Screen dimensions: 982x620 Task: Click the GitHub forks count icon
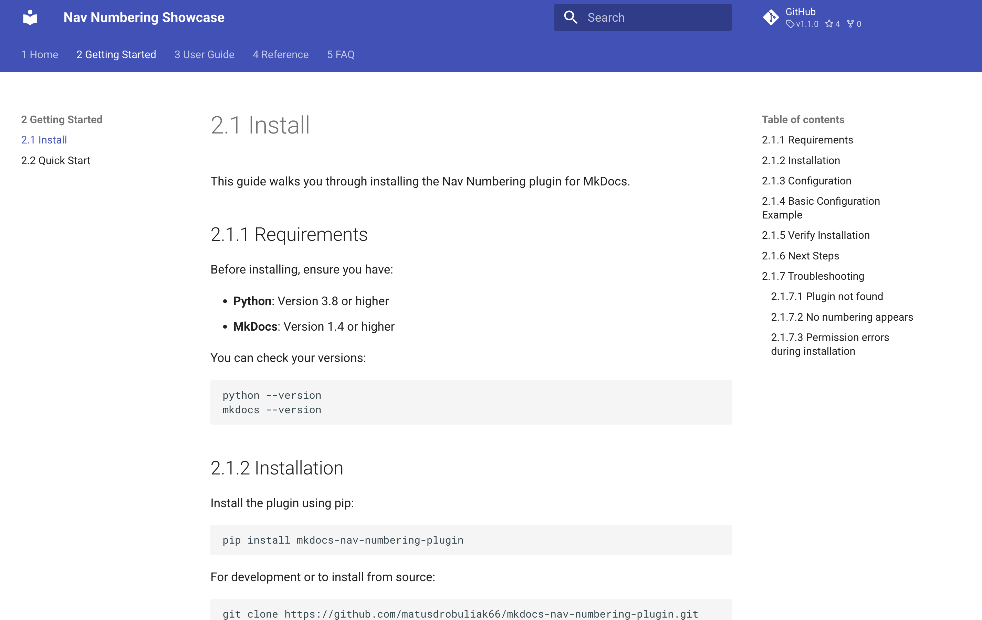(850, 24)
